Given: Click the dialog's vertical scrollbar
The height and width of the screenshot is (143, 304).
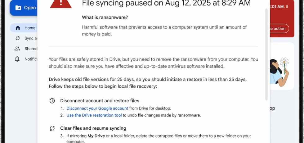Looking at the screenshot, I should (266, 54).
